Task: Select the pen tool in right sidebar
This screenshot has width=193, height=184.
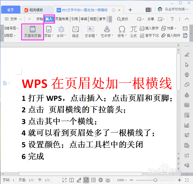Action: coord(187,55)
